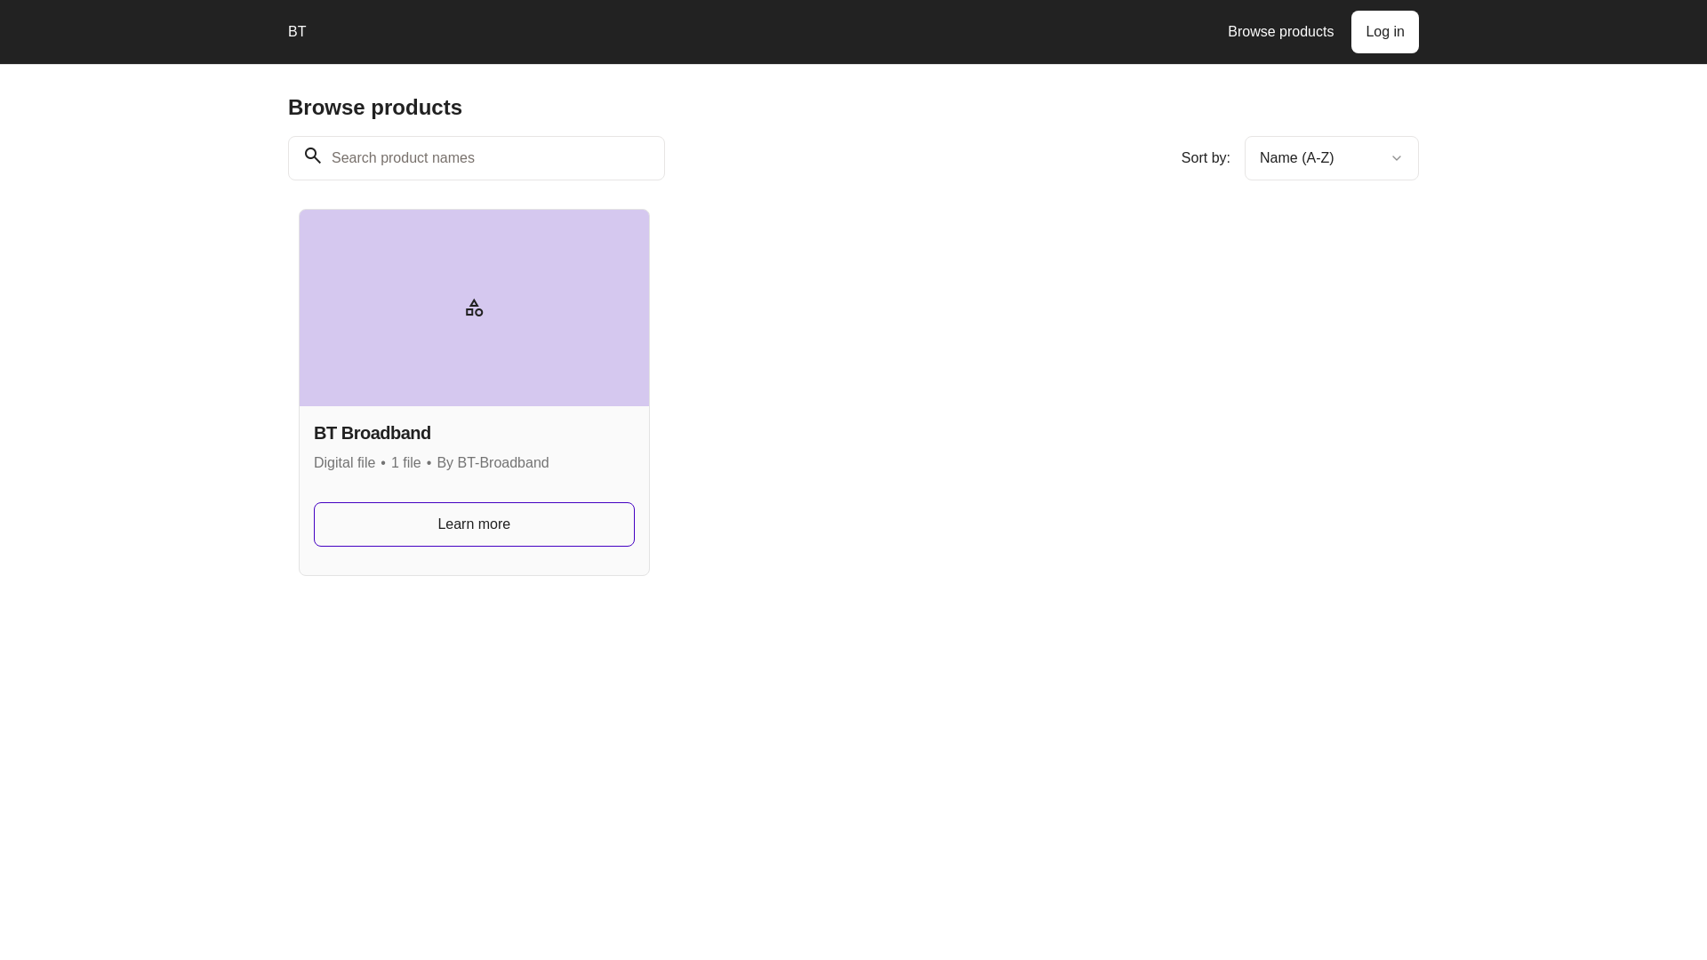Open Browse products in top navigation
Screen dimensions: 1707x960
pyautogui.click(x=1280, y=32)
